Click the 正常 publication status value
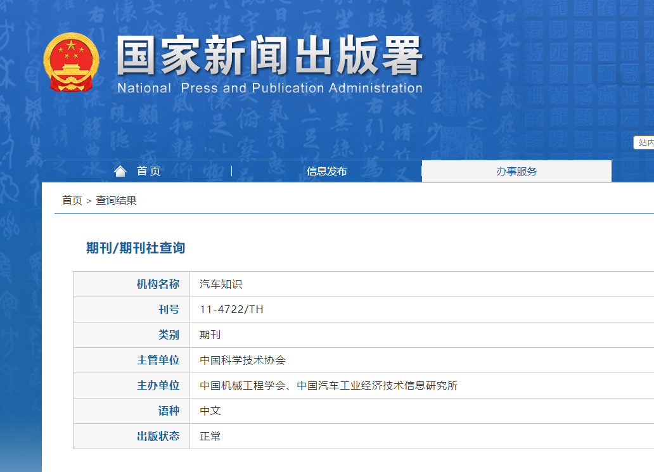 [x=210, y=436]
